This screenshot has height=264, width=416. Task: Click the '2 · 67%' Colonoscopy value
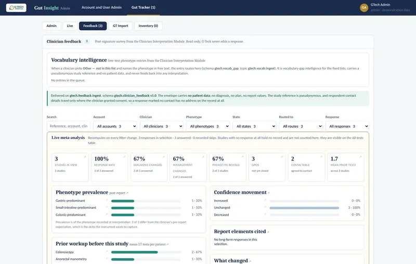coord(197,252)
